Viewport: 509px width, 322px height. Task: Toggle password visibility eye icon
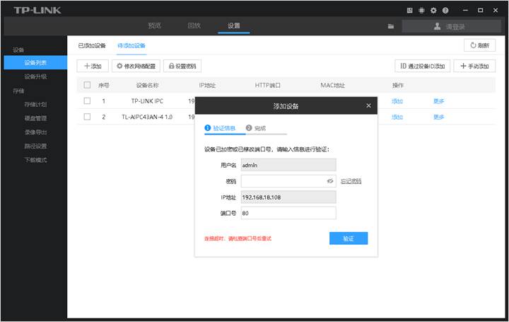(x=329, y=181)
